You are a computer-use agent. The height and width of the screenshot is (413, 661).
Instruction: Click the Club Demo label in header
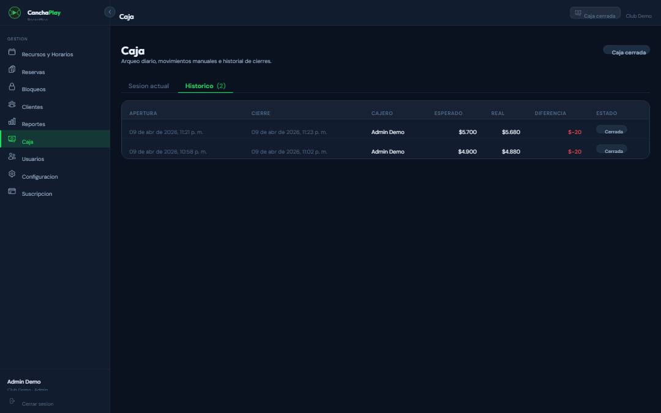click(x=638, y=16)
